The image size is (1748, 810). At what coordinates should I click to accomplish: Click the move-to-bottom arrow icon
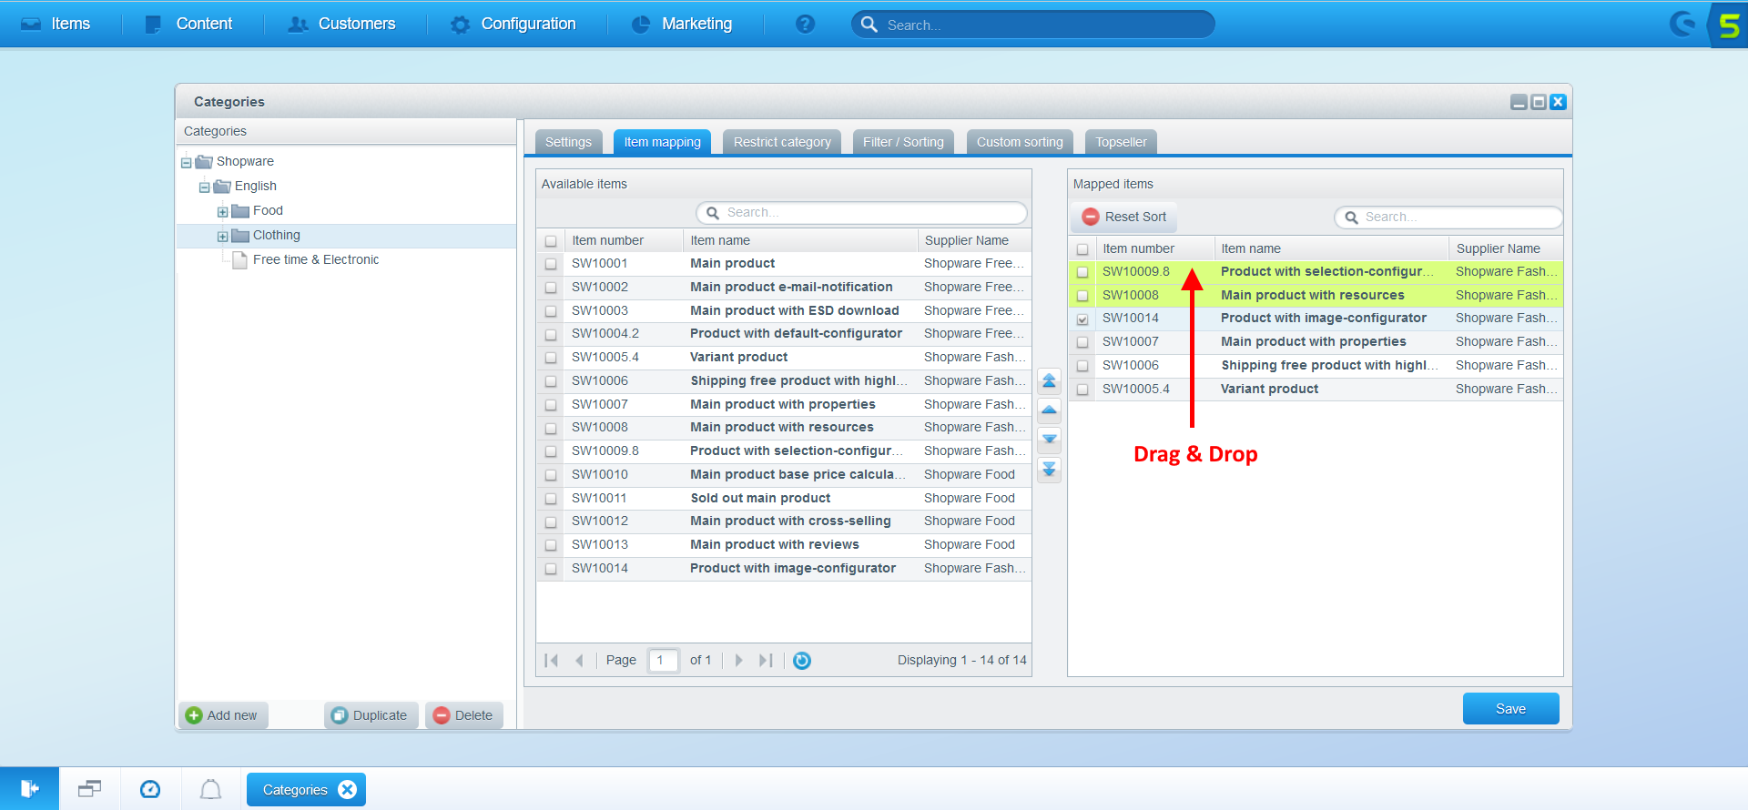(x=1049, y=470)
